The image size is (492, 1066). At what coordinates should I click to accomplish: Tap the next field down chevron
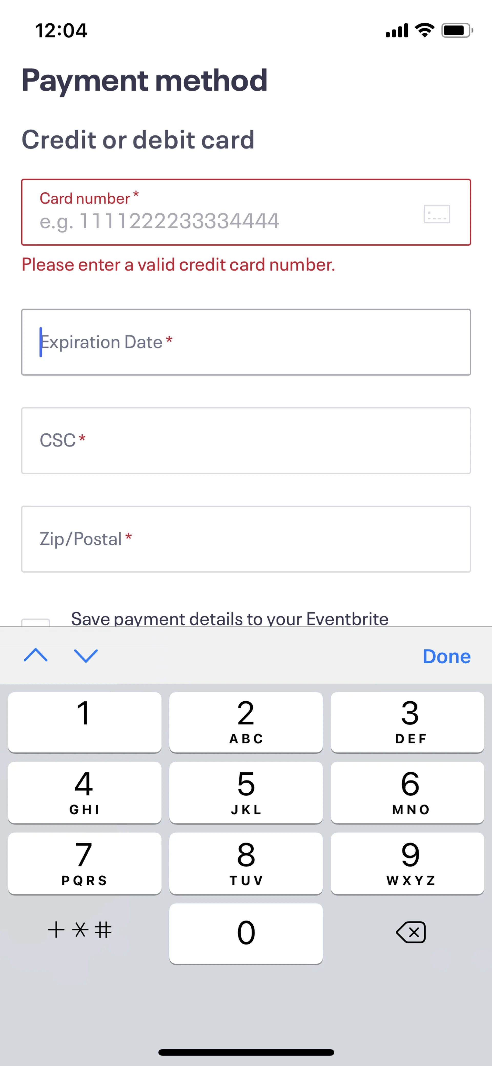coord(86,655)
